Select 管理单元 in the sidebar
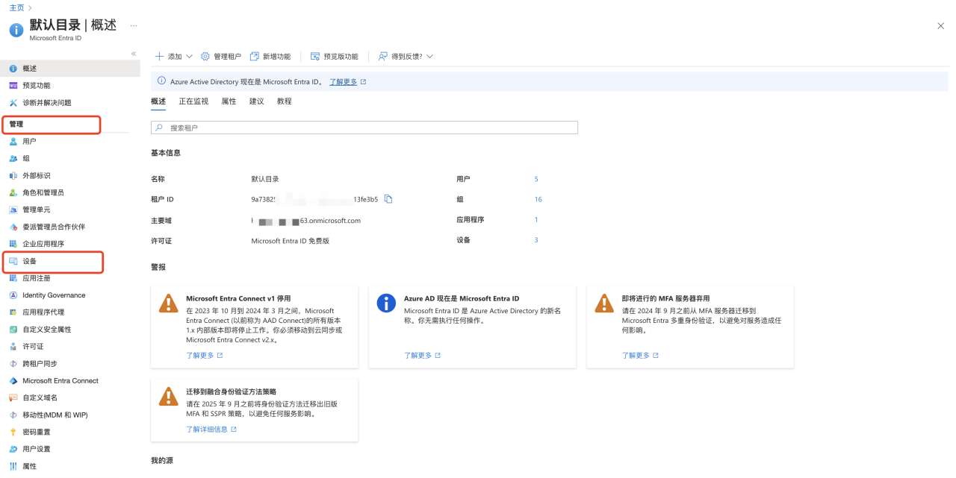Viewport: 956px width, 478px height. [36, 210]
